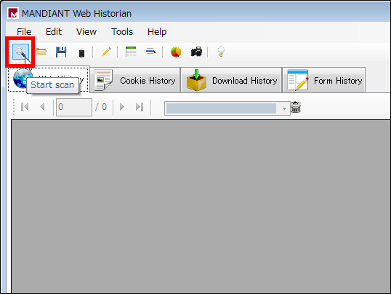
Task: Save results with the floppy disk icon
Action: [61, 52]
